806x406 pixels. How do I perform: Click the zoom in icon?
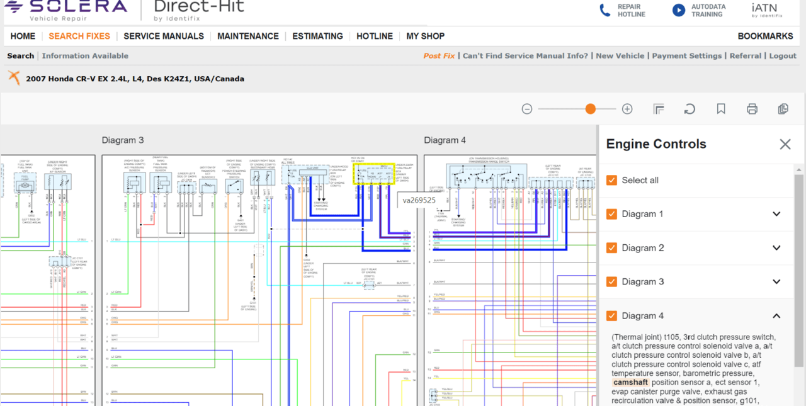[627, 108]
